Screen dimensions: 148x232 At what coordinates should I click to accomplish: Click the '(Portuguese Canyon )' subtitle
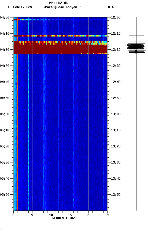[62, 7]
